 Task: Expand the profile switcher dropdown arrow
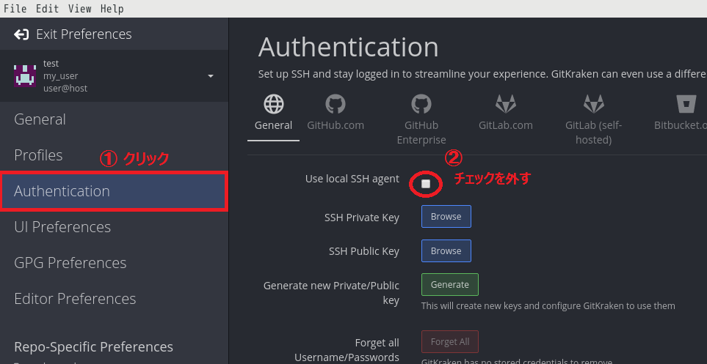point(211,76)
